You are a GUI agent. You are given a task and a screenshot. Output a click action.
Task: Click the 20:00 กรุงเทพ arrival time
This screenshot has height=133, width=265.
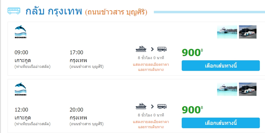[76, 110]
